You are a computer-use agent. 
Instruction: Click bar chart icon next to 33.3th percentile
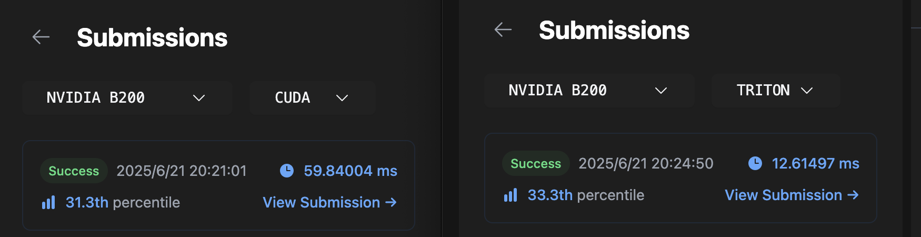pos(510,195)
